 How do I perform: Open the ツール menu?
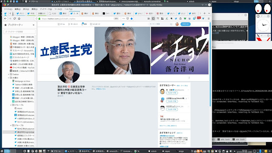tap(58, 9)
